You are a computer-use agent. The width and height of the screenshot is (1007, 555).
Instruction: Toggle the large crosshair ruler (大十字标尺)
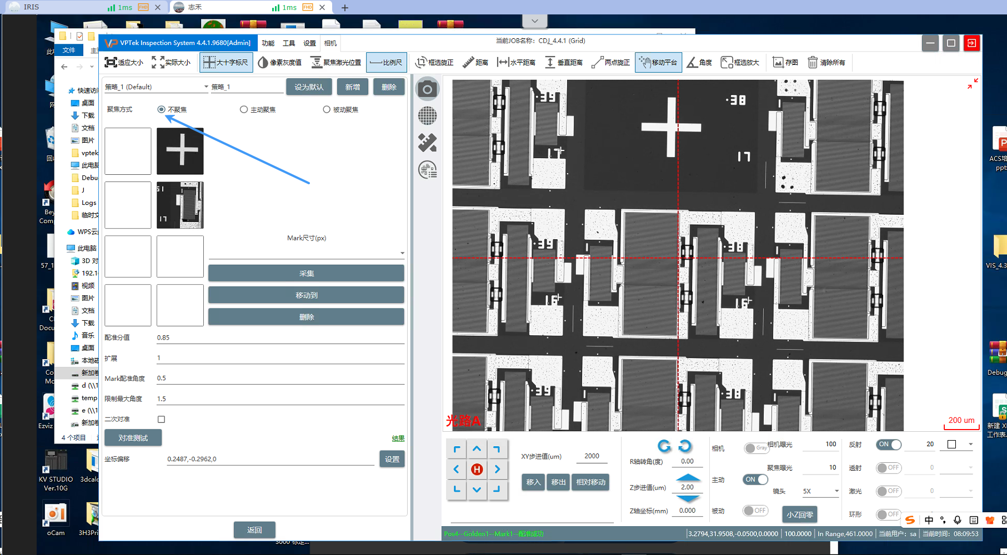[x=226, y=63]
